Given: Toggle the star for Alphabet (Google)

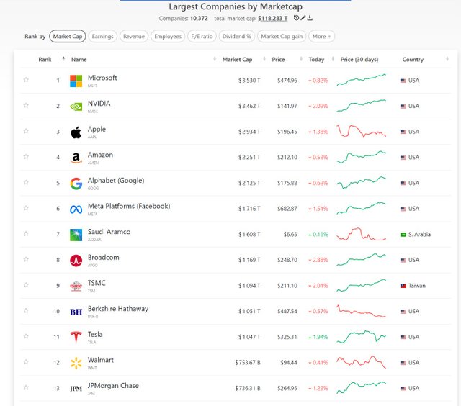Looking at the screenshot, I should tap(26, 182).
